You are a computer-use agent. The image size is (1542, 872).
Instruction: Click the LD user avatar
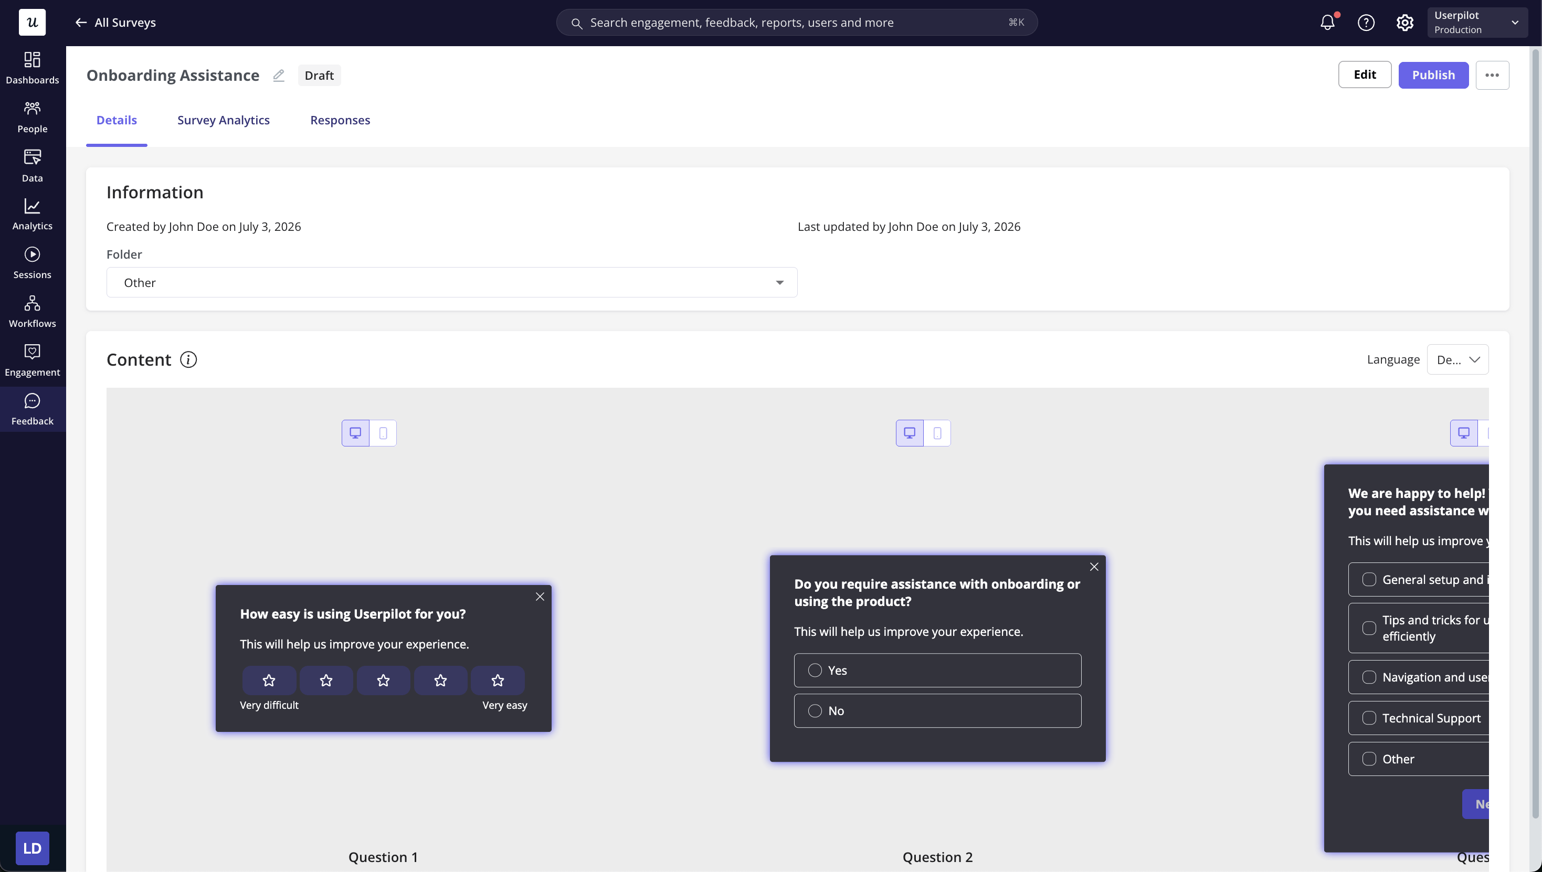tap(33, 848)
